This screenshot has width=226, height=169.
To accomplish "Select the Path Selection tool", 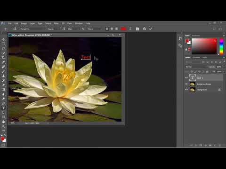I will point(3,113).
